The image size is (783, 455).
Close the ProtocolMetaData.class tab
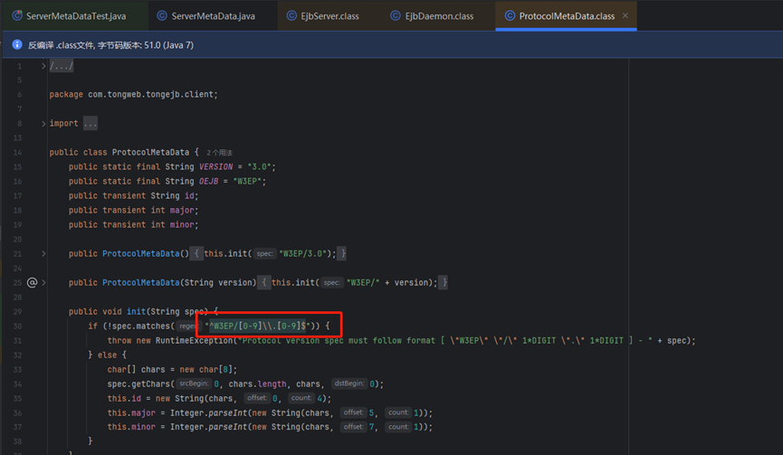pos(625,16)
